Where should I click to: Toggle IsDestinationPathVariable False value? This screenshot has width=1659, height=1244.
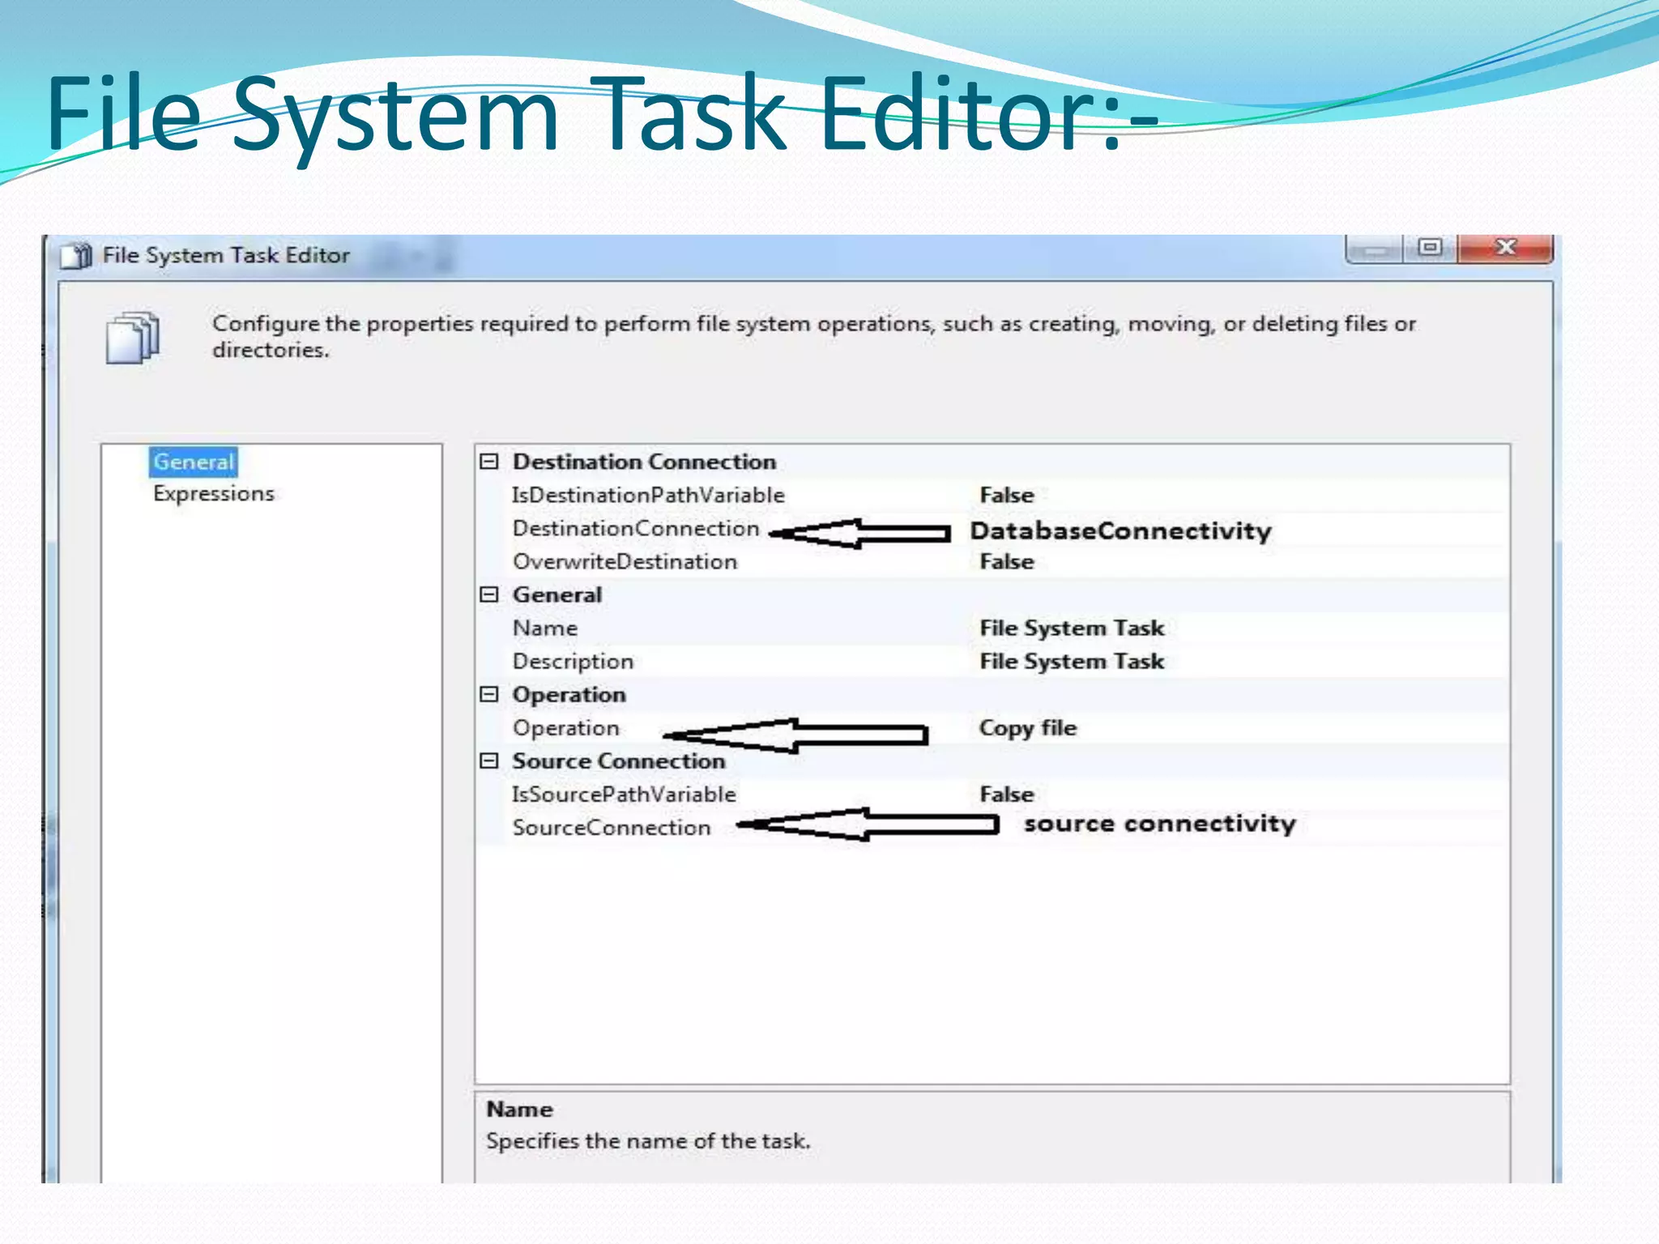tap(1007, 495)
